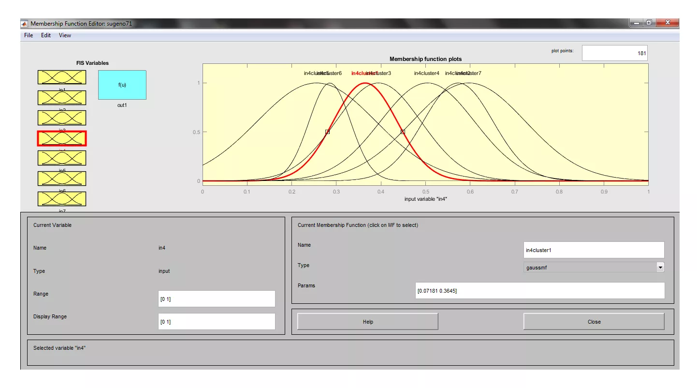Select the in1 input variable icon

tap(62, 77)
